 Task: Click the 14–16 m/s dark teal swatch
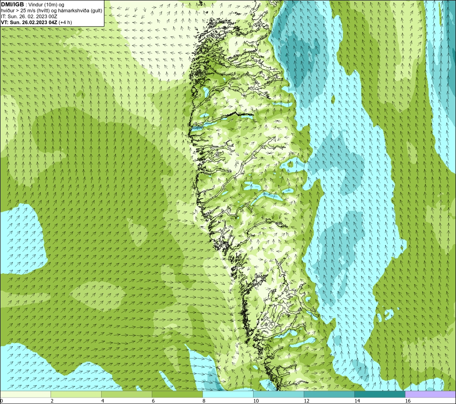379,394
